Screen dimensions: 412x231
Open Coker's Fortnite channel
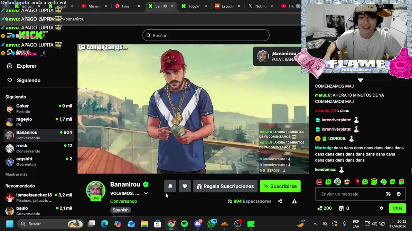tap(39, 109)
